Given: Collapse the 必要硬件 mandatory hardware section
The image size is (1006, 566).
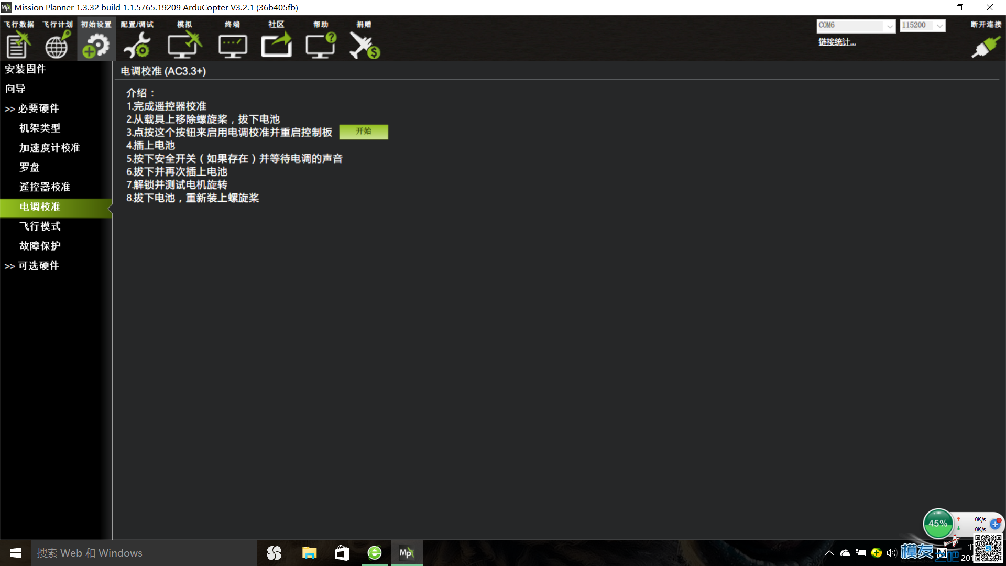Looking at the screenshot, I should pos(31,108).
